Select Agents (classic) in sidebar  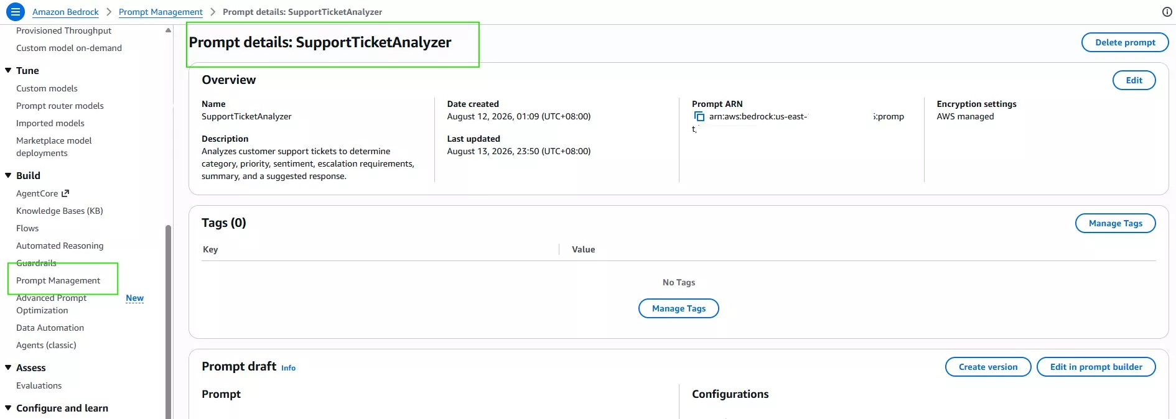pos(46,345)
